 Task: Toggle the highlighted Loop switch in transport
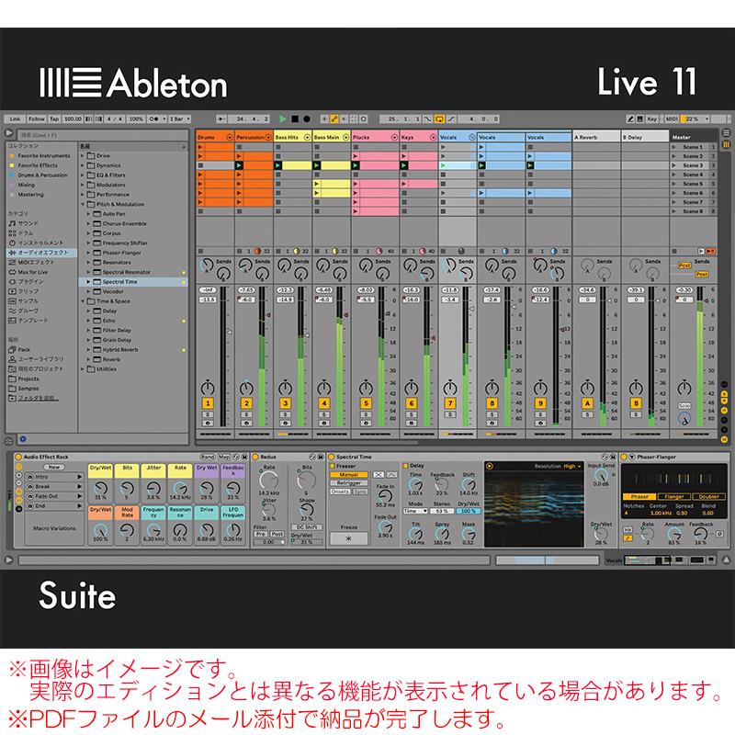coord(439,119)
